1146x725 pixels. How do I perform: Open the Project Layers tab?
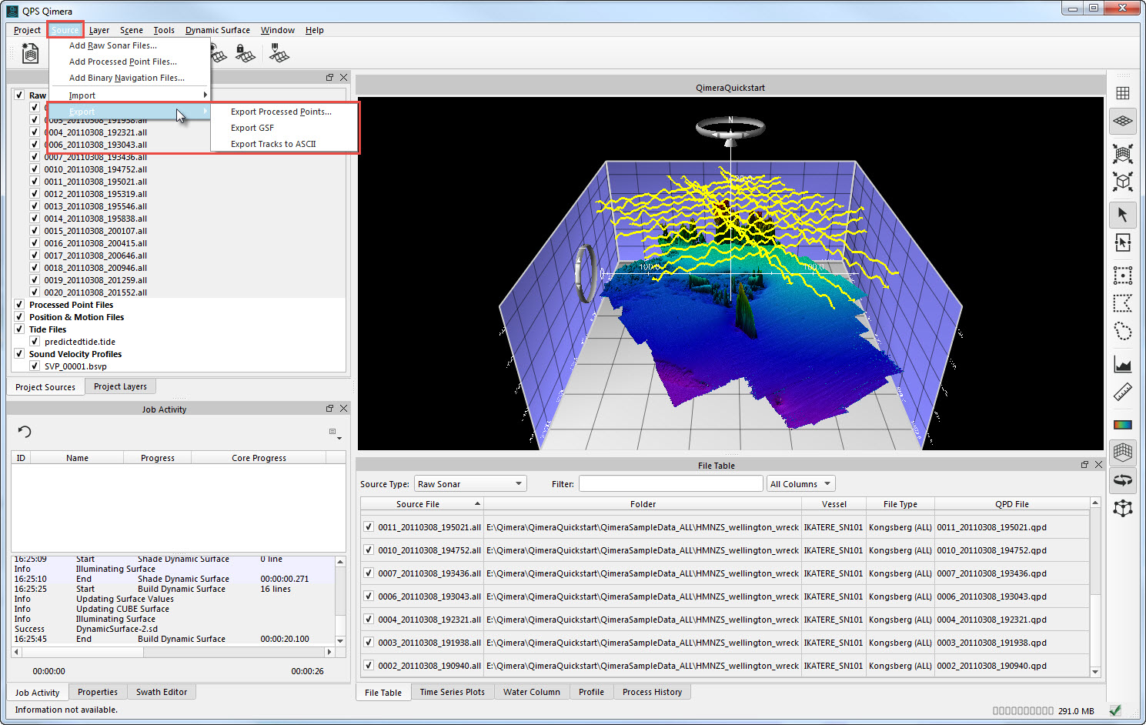(x=120, y=386)
